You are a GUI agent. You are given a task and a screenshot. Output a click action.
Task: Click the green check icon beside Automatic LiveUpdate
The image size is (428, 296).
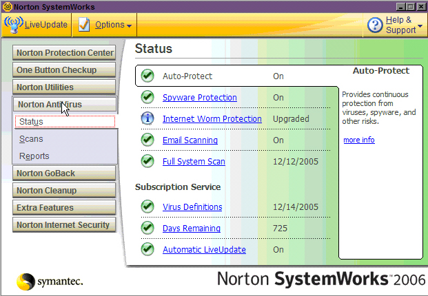(x=147, y=249)
